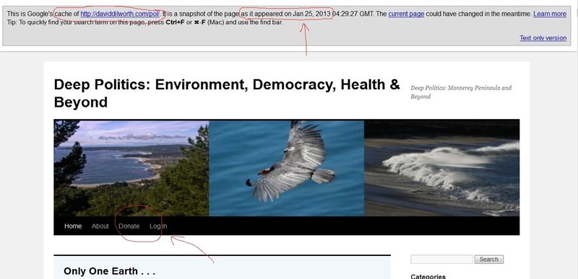Viewport: 578px width, 279px height.
Task: Open the Donate menu item
Action: 129,226
